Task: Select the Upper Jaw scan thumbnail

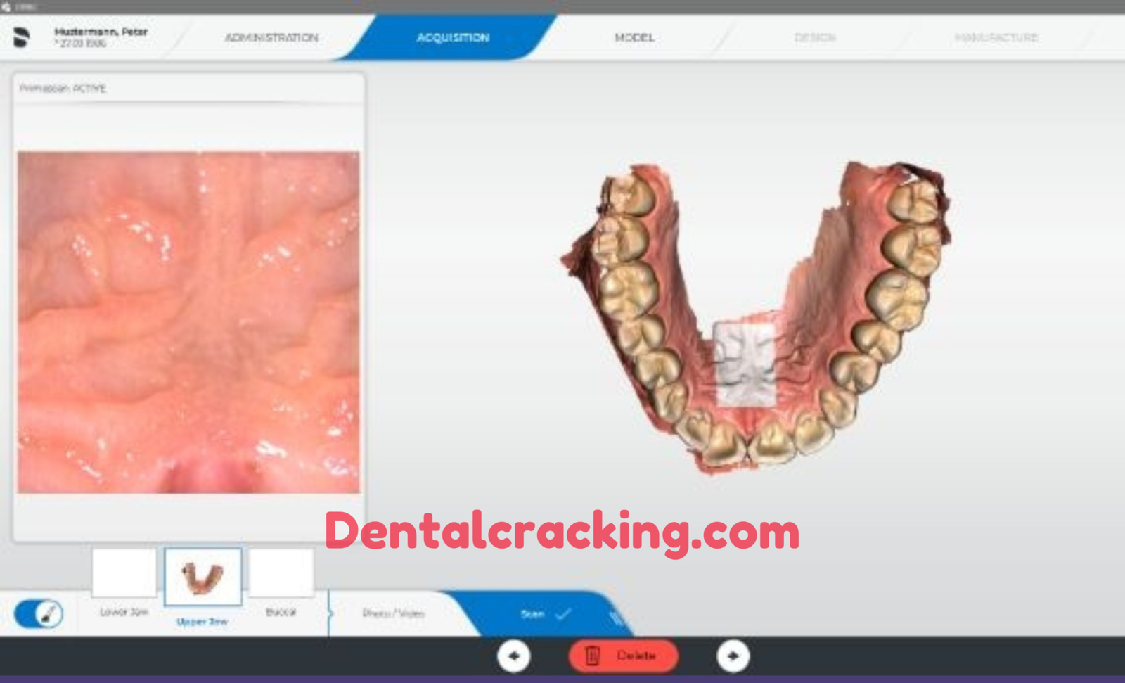Action: (x=202, y=577)
